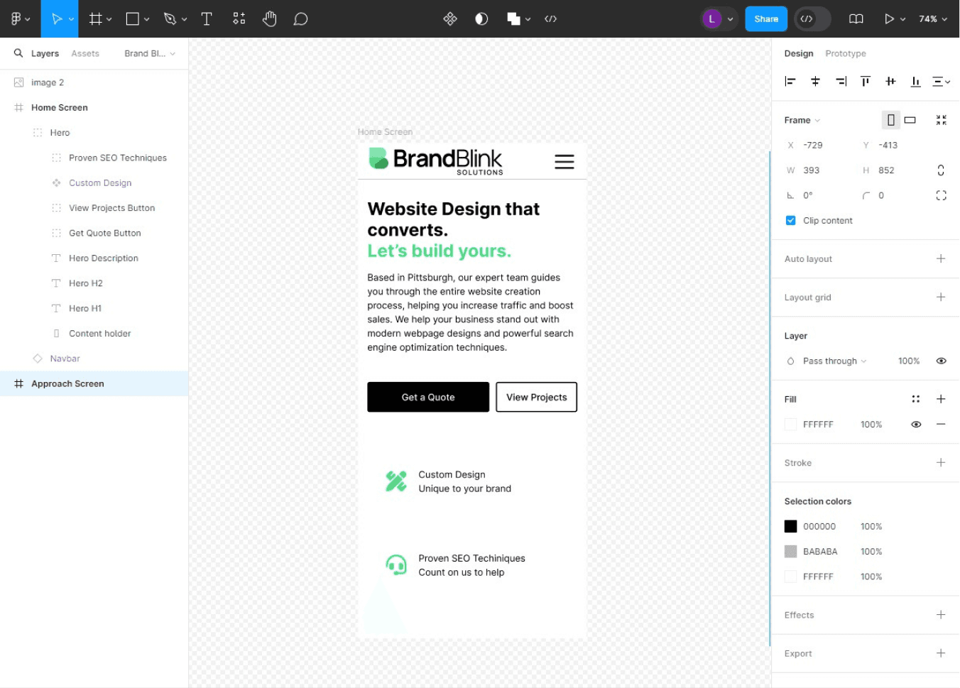Click the BABABA selection color swatch

790,552
